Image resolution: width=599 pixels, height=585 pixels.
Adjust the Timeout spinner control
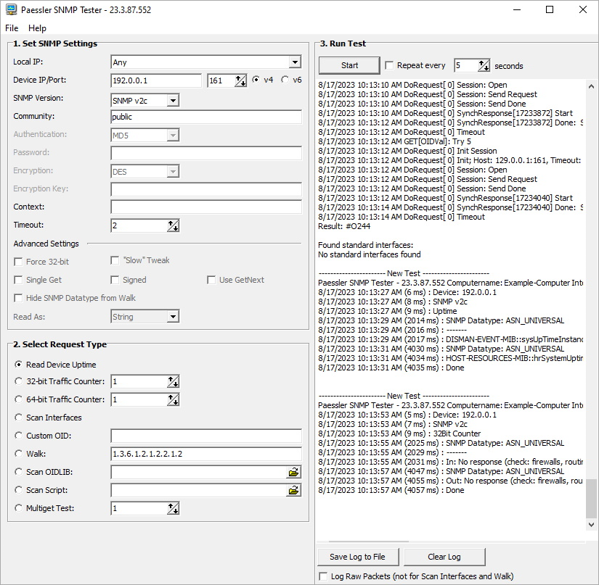(x=173, y=225)
